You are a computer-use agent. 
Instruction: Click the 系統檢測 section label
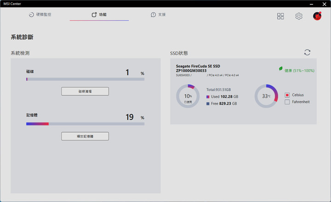[x=20, y=53]
